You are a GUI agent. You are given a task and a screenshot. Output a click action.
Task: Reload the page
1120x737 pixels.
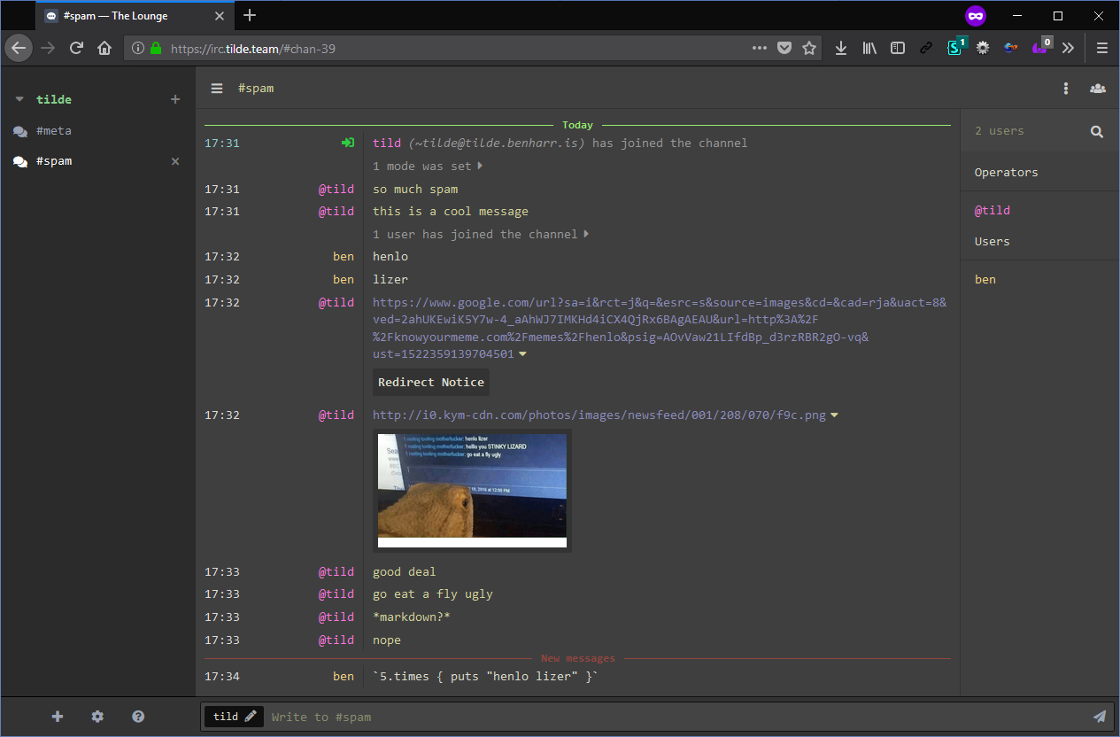coord(76,48)
